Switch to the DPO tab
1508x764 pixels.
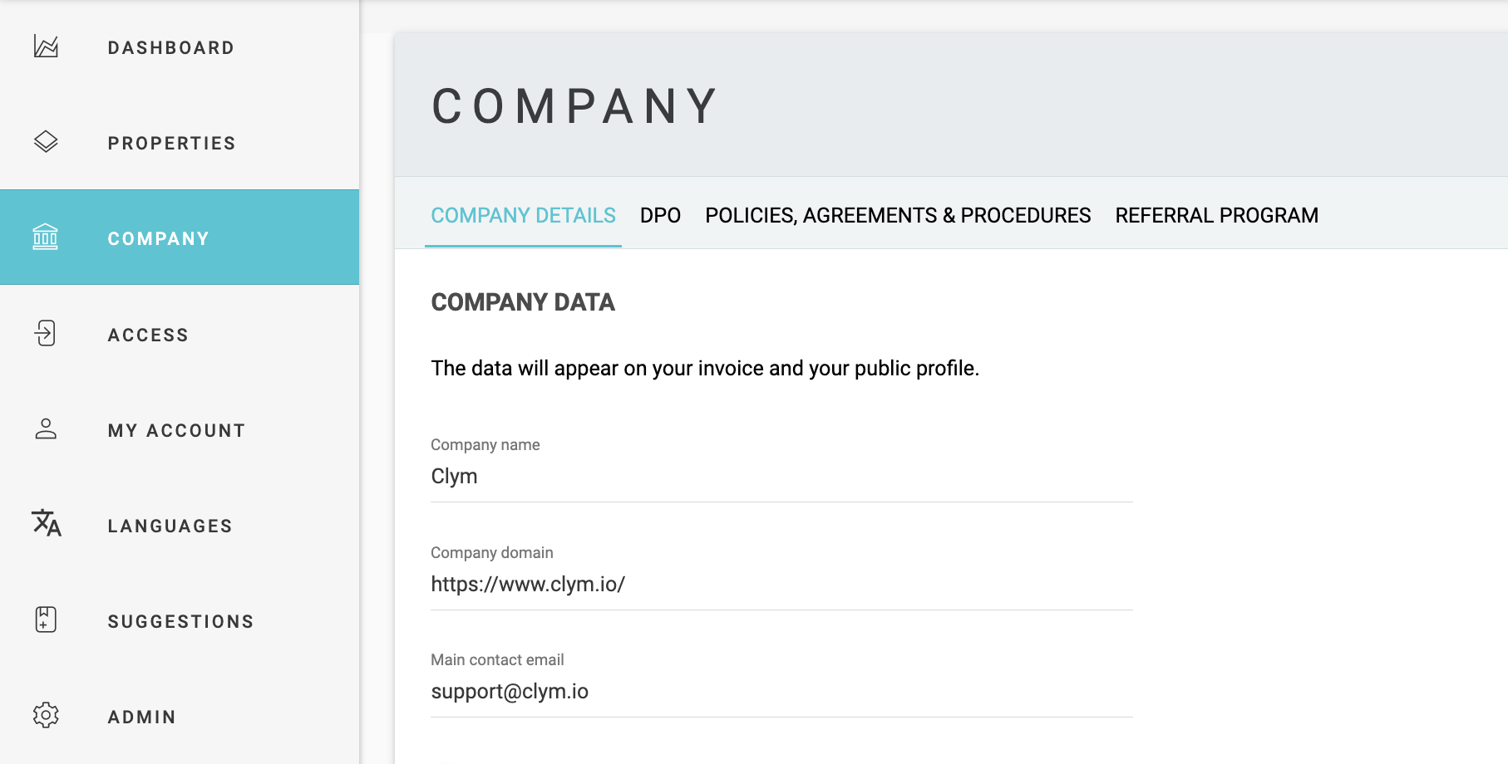pyautogui.click(x=660, y=215)
